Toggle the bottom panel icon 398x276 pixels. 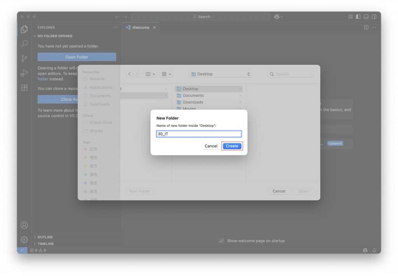pyautogui.click(x=366, y=17)
